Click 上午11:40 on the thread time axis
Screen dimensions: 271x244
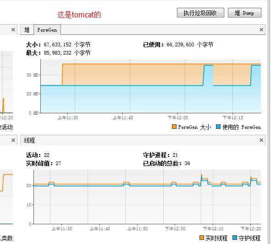click(x=100, y=229)
